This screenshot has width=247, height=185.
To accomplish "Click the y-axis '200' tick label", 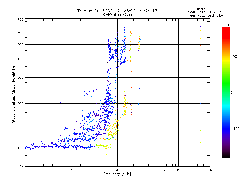I will click(20, 104).
